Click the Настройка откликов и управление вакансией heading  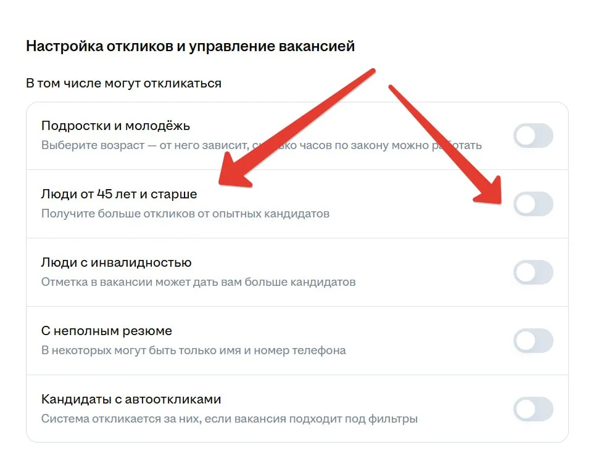tap(190, 46)
